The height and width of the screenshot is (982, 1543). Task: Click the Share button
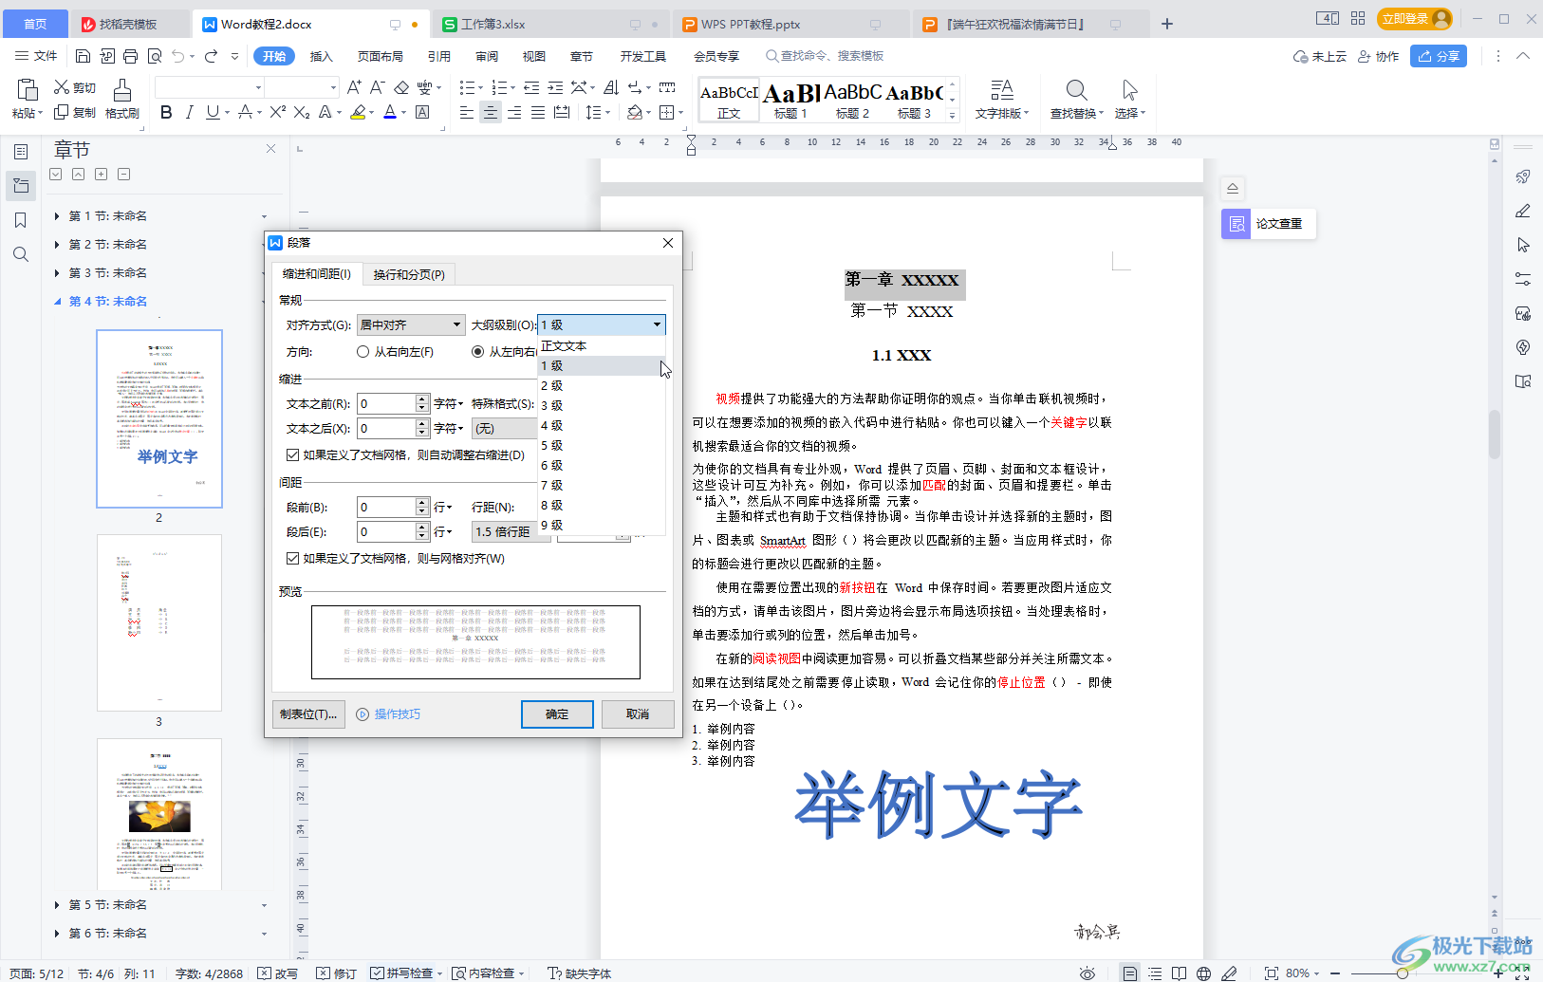pyautogui.click(x=1439, y=56)
